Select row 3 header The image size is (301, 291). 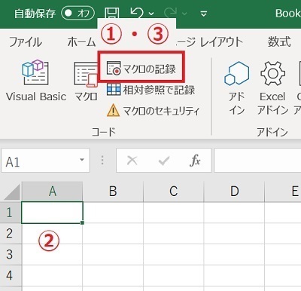[x=11, y=254]
